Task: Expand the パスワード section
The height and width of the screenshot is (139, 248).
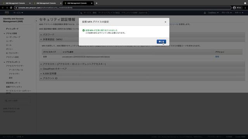Action: (142, 34)
